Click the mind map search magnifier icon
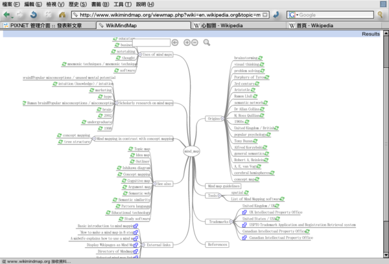The image size is (389, 264). pos(207,43)
